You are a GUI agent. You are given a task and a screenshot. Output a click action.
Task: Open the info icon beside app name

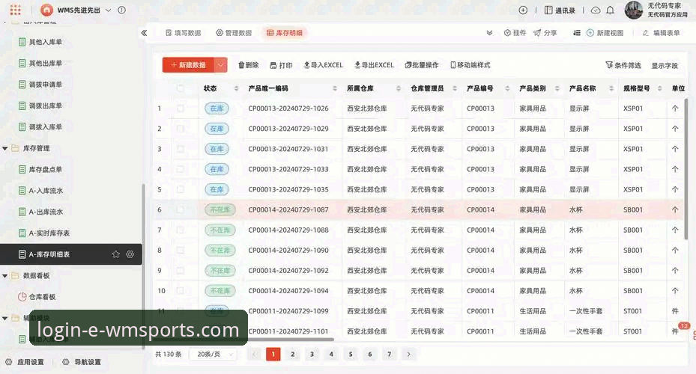121,10
